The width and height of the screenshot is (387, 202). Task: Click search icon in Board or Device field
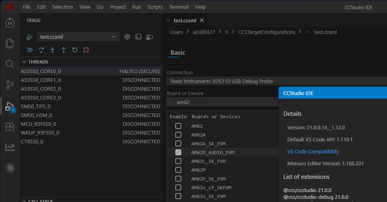pyautogui.click(x=171, y=102)
